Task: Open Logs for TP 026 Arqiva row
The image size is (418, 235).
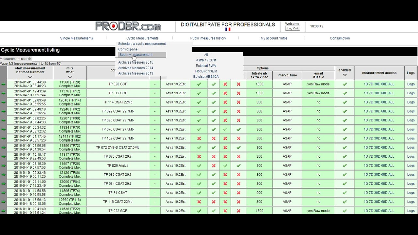Action: 411,166
